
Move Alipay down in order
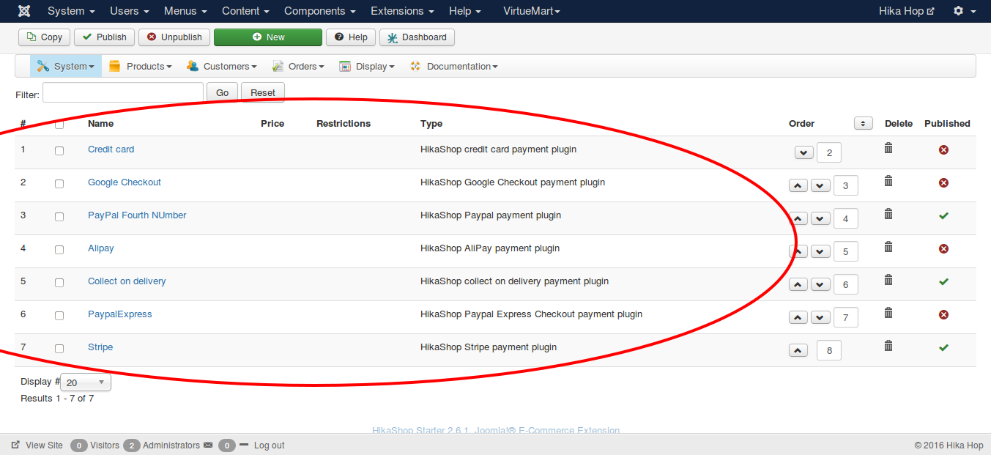820,251
